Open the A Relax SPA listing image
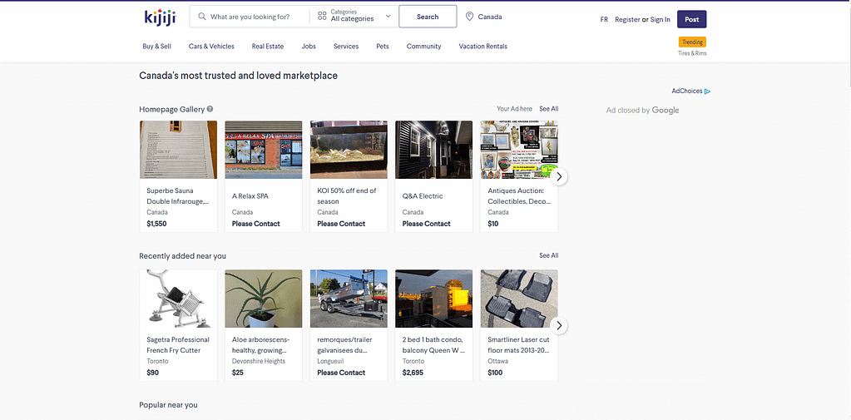The width and height of the screenshot is (851, 420). pos(264,150)
